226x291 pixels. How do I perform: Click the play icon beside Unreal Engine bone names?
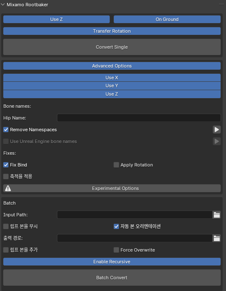pyautogui.click(x=216, y=141)
